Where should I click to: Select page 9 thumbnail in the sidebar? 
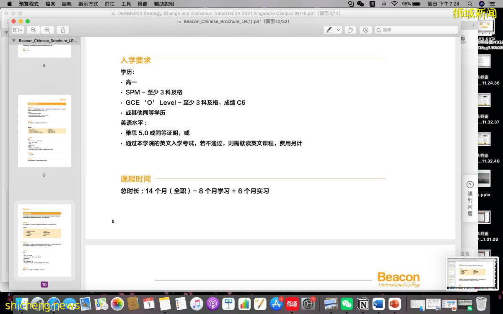(x=44, y=131)
